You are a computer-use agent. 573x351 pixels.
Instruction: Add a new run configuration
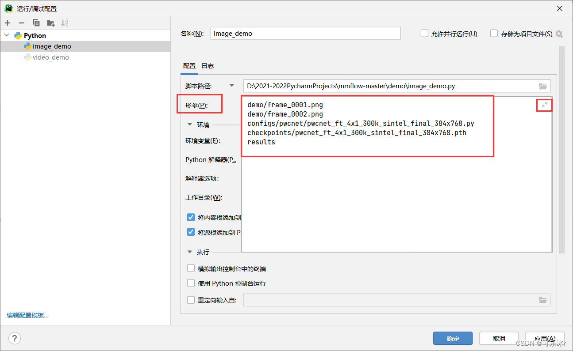point(7,23)
